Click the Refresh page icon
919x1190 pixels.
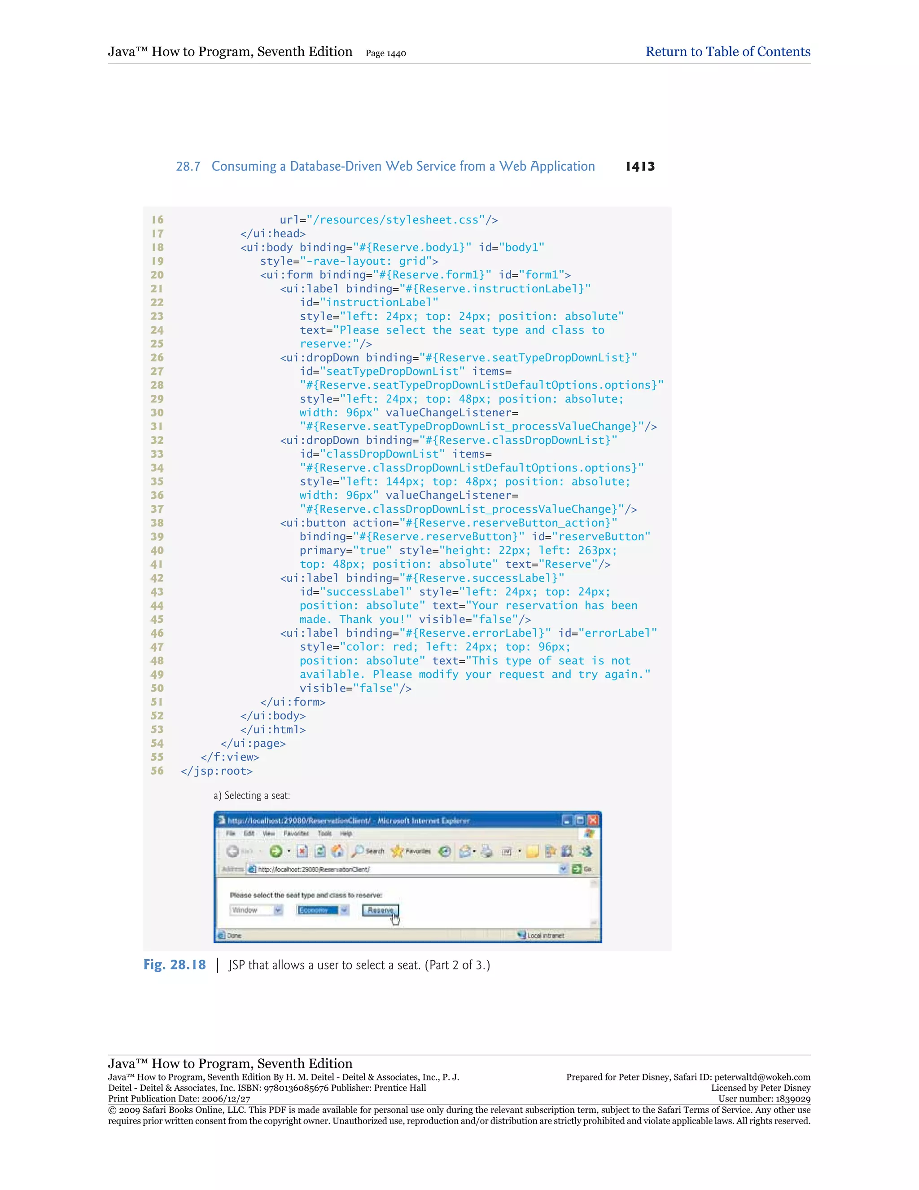pos(320,851)
